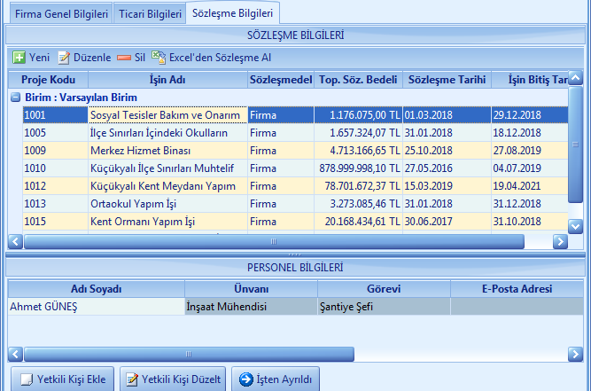Screen dimensions: 591x391
Task: Click the Düzenle pencil icon
Action: tap(64, 58)
